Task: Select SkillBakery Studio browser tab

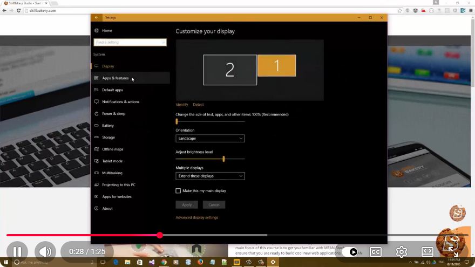Action: 24,3
